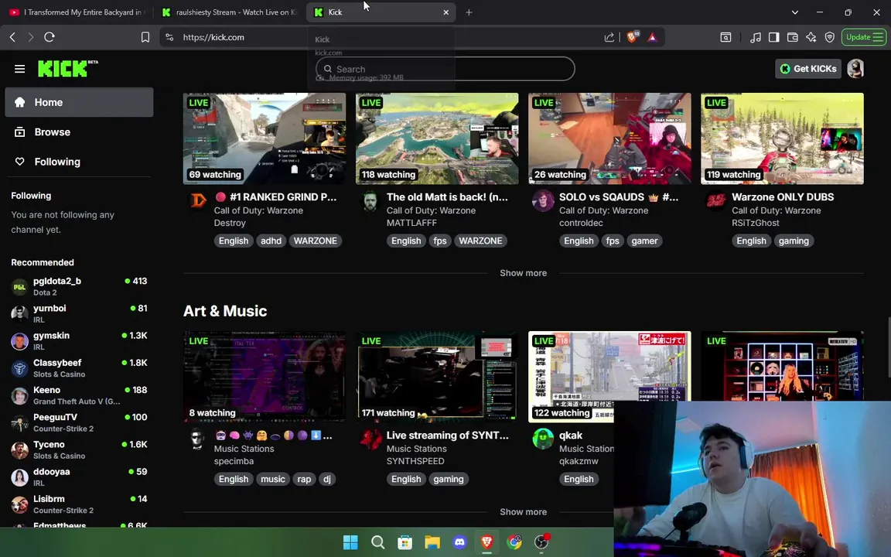
Task: Open Following in sidebar
Action: (79, 162)
